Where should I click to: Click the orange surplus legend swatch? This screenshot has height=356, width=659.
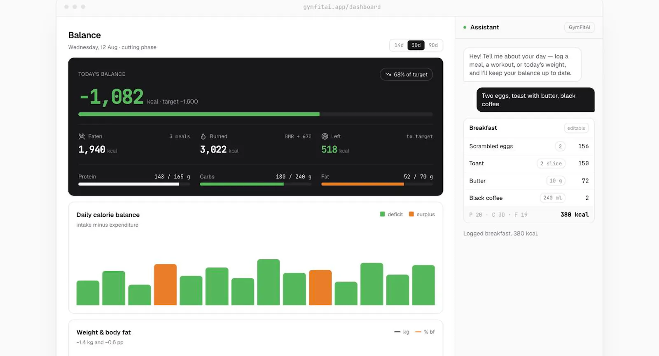pos(411,214)
